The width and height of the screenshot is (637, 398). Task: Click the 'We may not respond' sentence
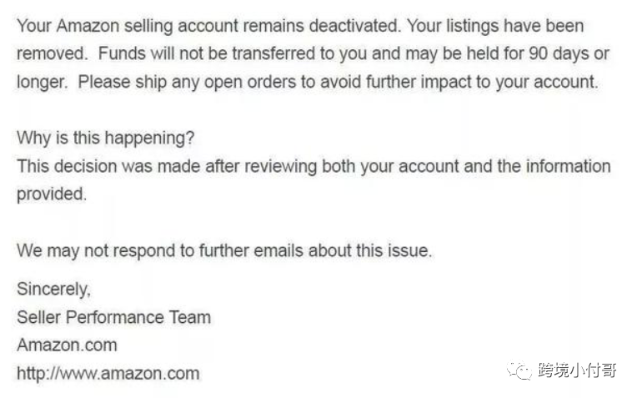tap(224, 251)
